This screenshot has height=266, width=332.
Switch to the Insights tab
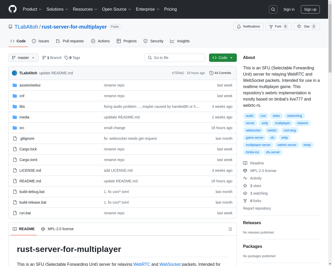click(180, 41)
